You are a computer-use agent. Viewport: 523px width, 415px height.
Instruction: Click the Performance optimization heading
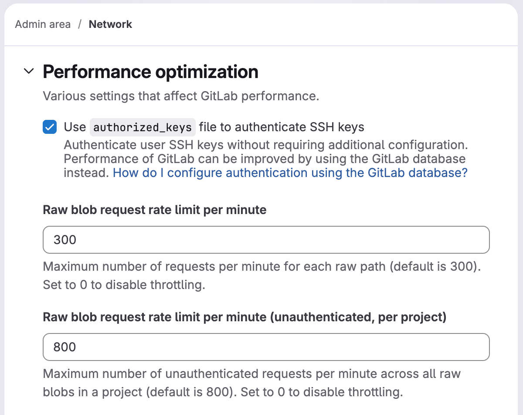150,71
